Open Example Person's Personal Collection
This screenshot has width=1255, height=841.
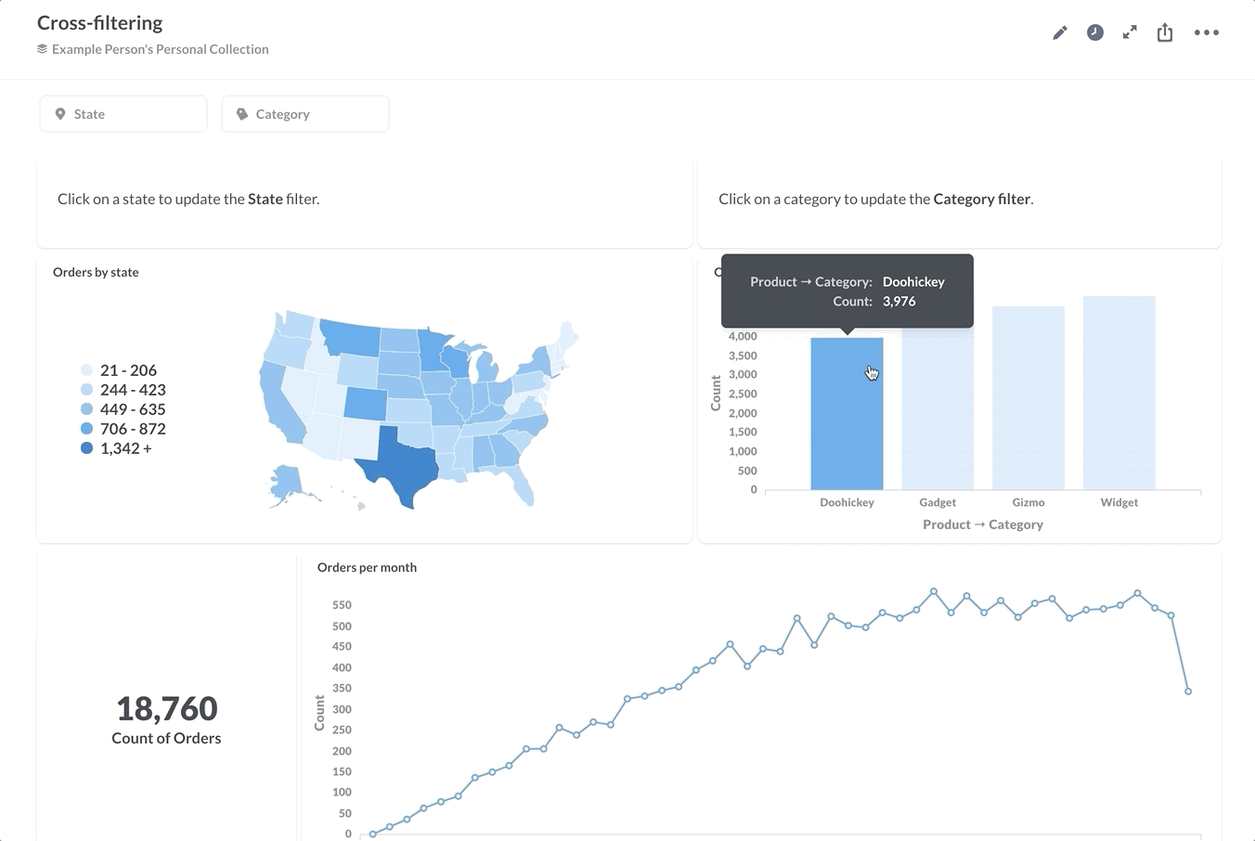point(160,49)
